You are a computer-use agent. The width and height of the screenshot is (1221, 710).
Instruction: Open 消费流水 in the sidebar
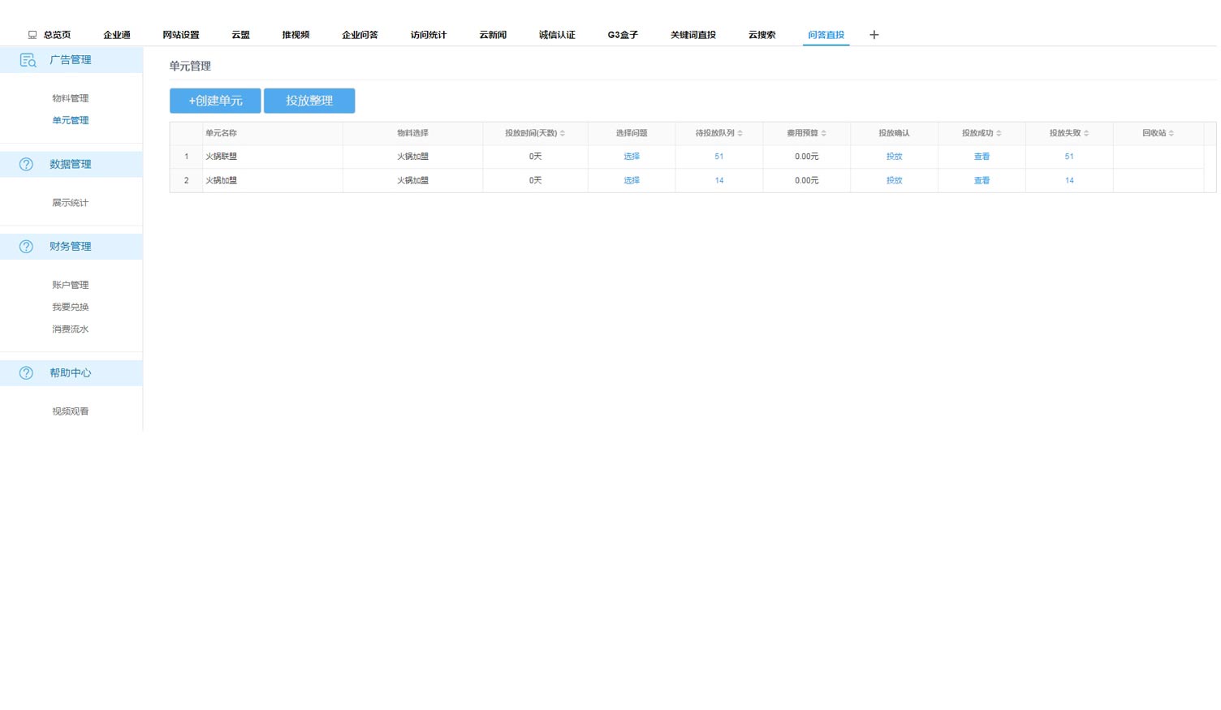(71, 329)
